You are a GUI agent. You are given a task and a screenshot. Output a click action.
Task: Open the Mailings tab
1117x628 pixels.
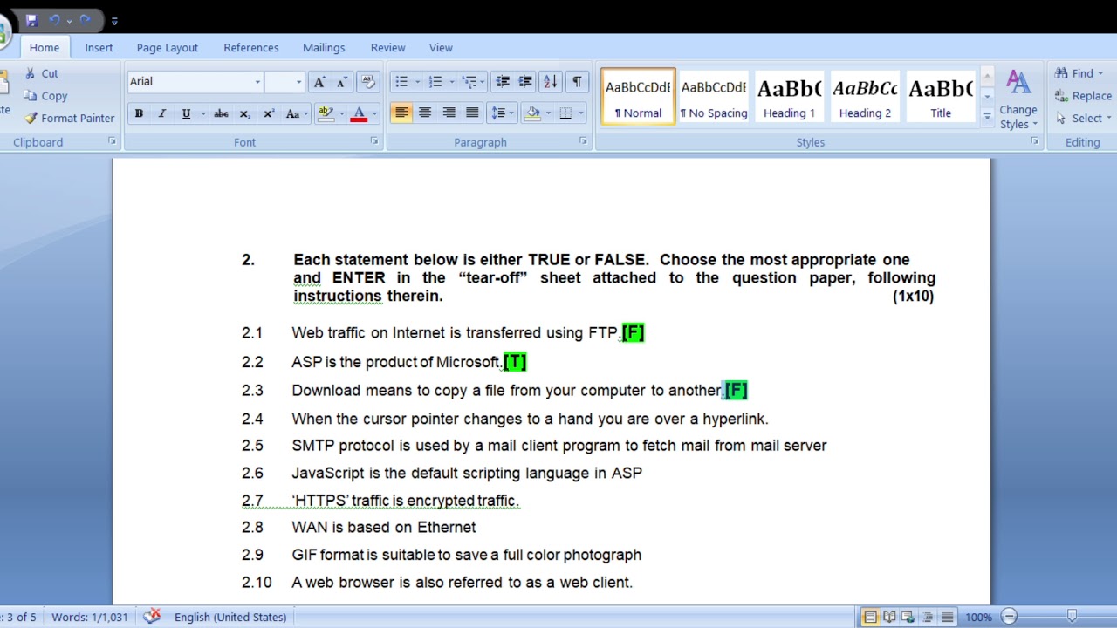click(324, 47)
